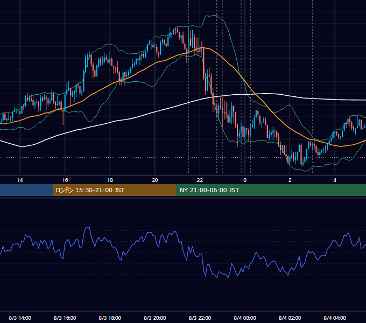Click the hour label 18 on price chart axis
This screenshot has height=323, width=366.
tap(110, 180)
